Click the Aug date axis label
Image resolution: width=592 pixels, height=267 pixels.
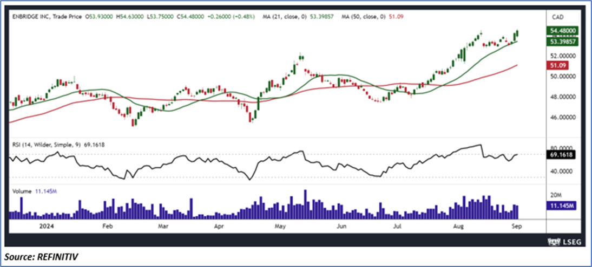click(458, 227)
